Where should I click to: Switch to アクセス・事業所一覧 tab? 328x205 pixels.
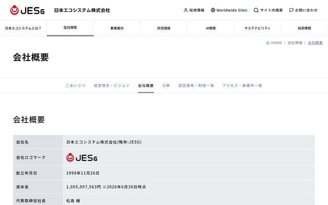click(242, 86)
